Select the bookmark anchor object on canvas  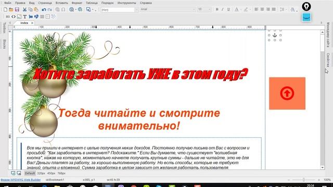275,35
